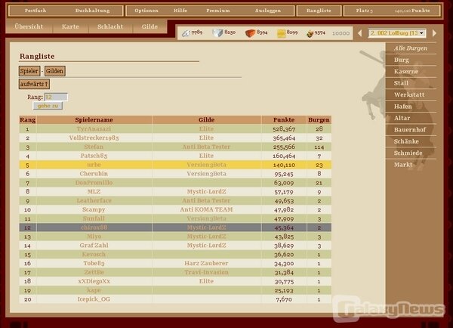This screenshot has height=328, width=453.
Task: Open Hilfe in top bar
Action: 180,11
